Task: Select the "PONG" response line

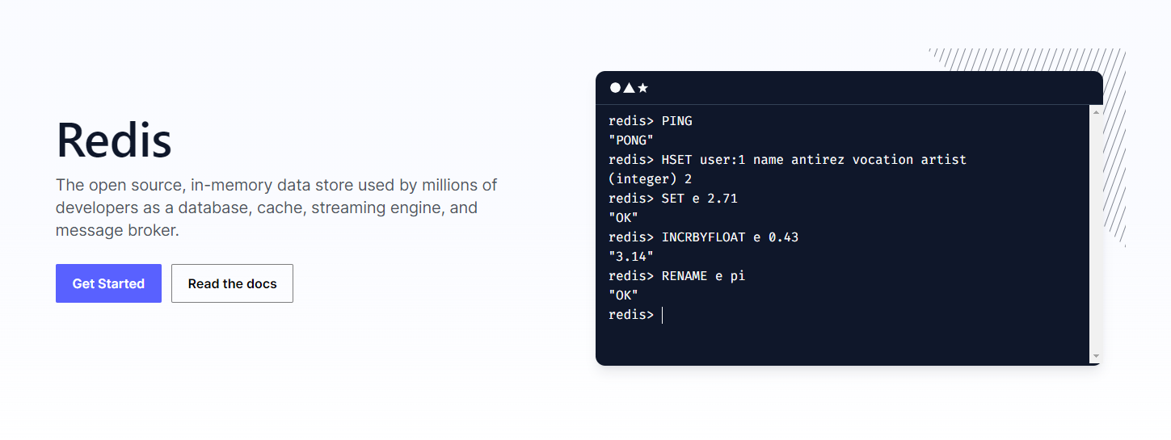Action: coord(630,140)
